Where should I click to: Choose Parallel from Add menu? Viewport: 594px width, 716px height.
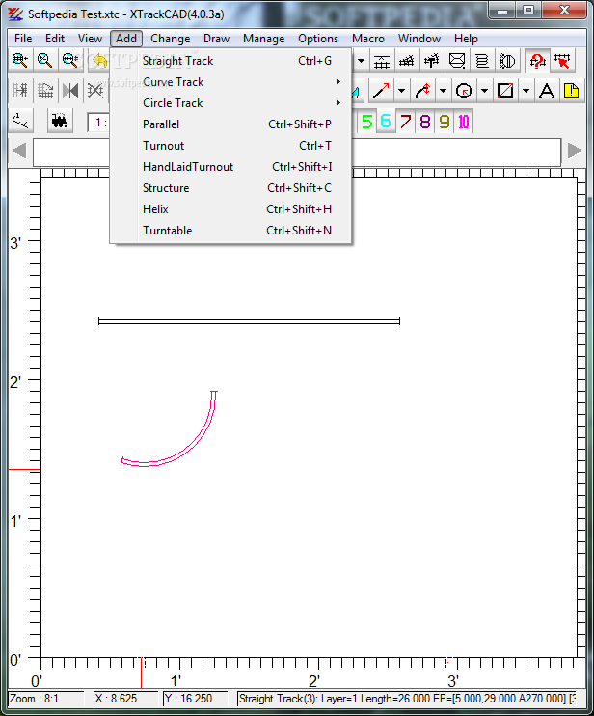[x=230, y=124]
